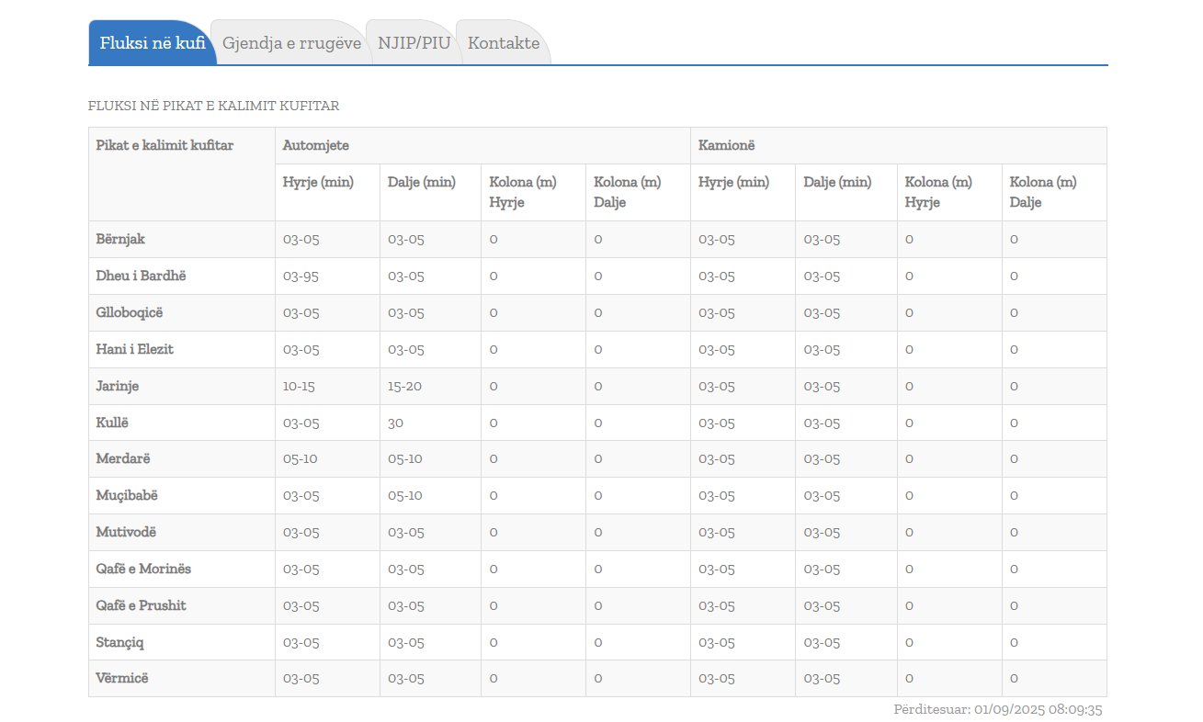Click Kullë's exit value of 30
Screen dimensions: 1203x722
[x=396, y=423]
